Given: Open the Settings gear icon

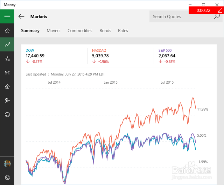Looking at the screenshot, I should click(7, 178).
